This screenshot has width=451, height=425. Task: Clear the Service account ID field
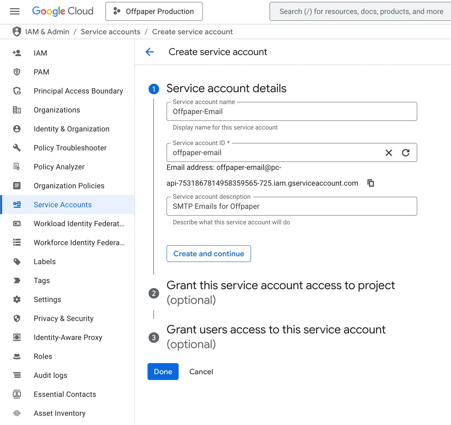coord(389,153)
